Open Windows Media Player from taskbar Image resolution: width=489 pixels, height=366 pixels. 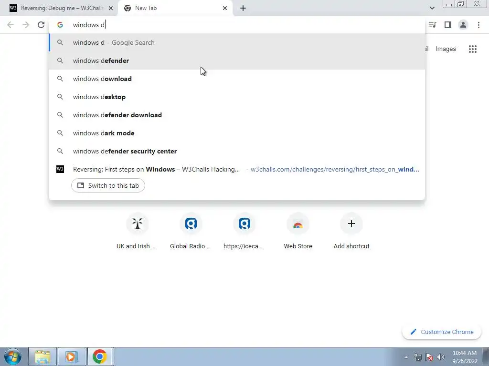[72, 356]
